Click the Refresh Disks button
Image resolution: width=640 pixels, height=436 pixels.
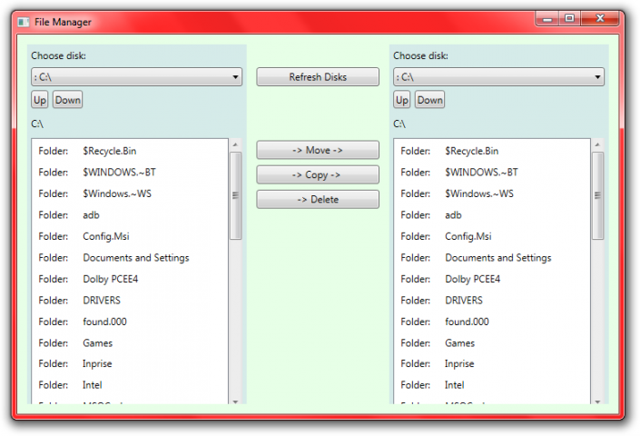point(318,76)
